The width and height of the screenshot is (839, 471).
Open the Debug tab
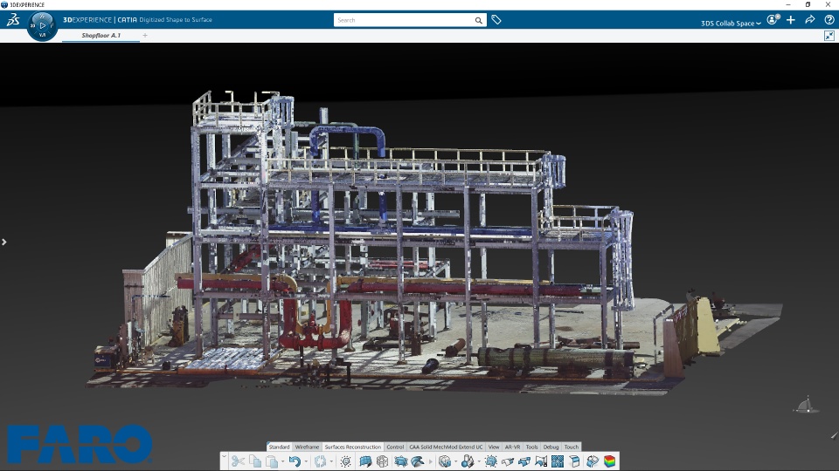tap(551, 447)
